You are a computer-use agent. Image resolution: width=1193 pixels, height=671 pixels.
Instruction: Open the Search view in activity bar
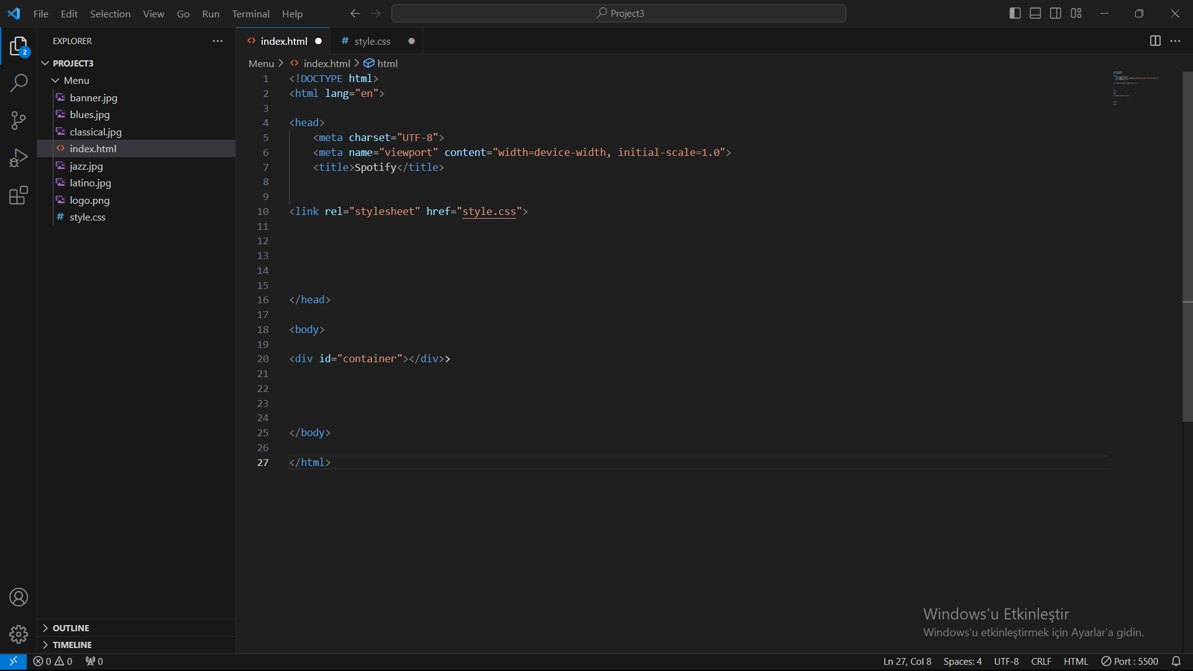(x=19, y=83)
